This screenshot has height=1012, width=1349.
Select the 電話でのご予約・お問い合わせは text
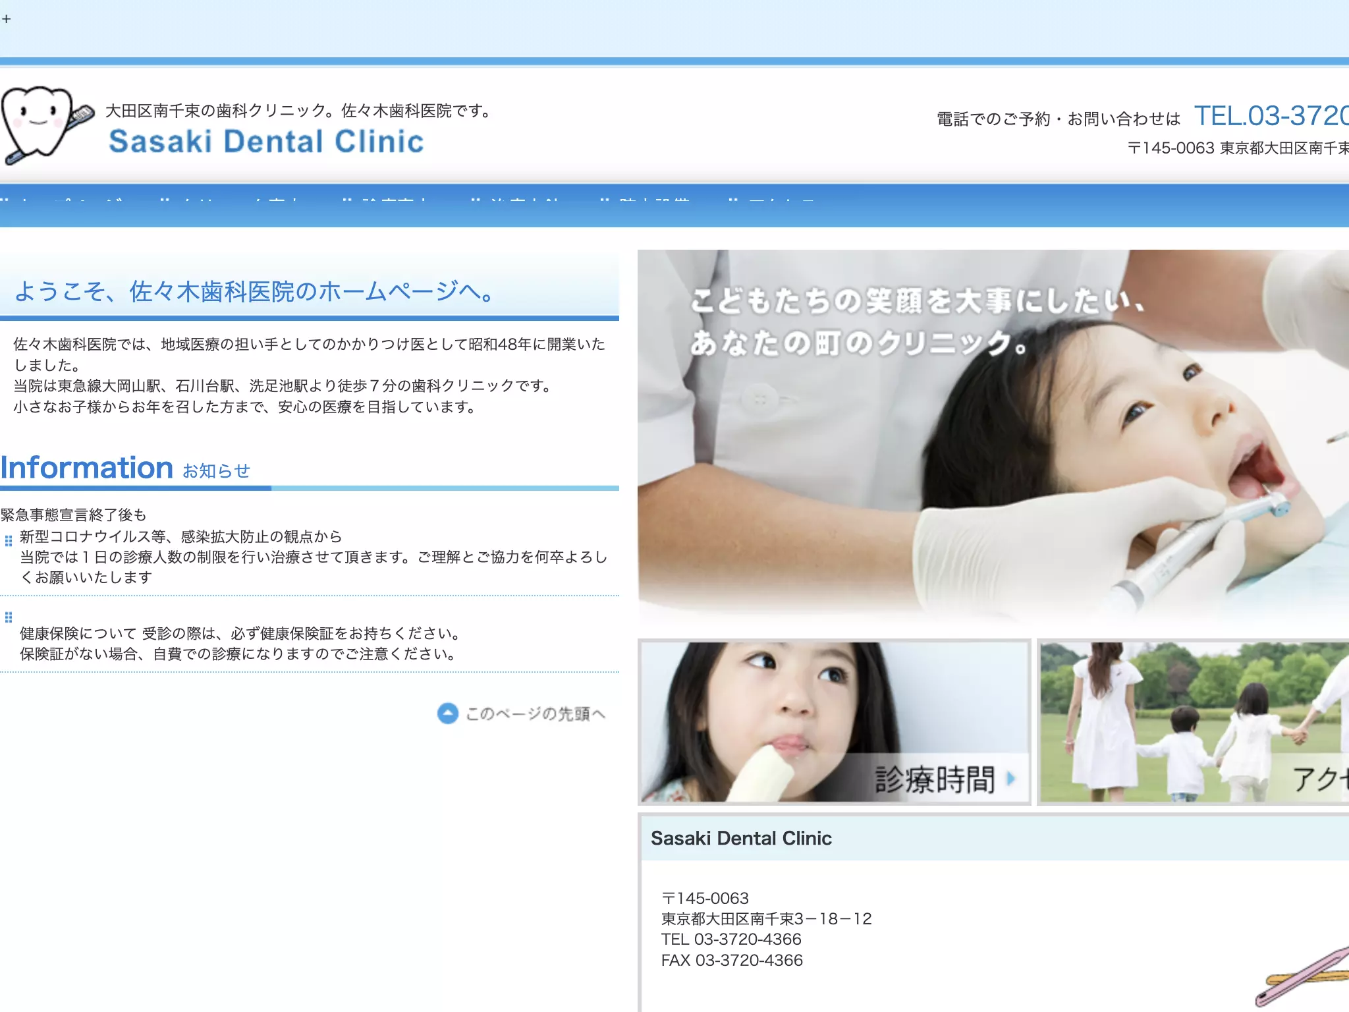(x=1059, y=119)
